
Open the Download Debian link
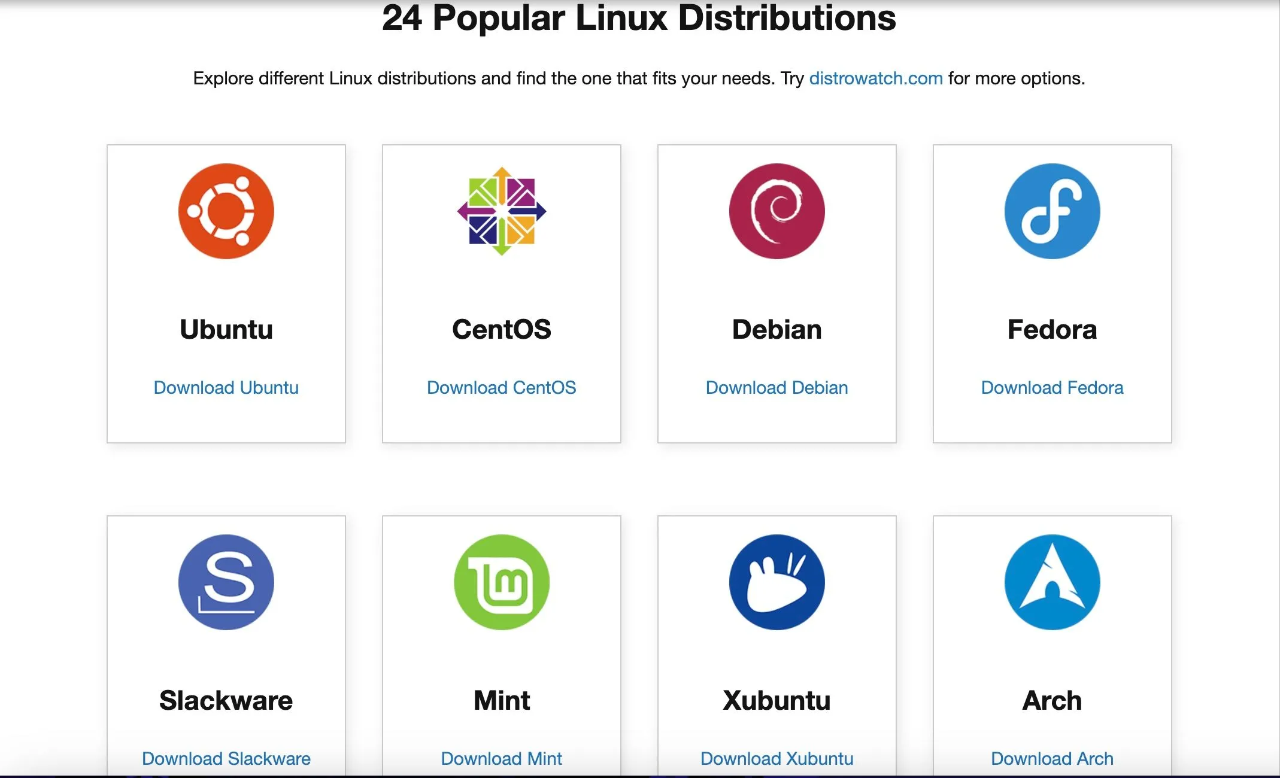tap(777, 387)
